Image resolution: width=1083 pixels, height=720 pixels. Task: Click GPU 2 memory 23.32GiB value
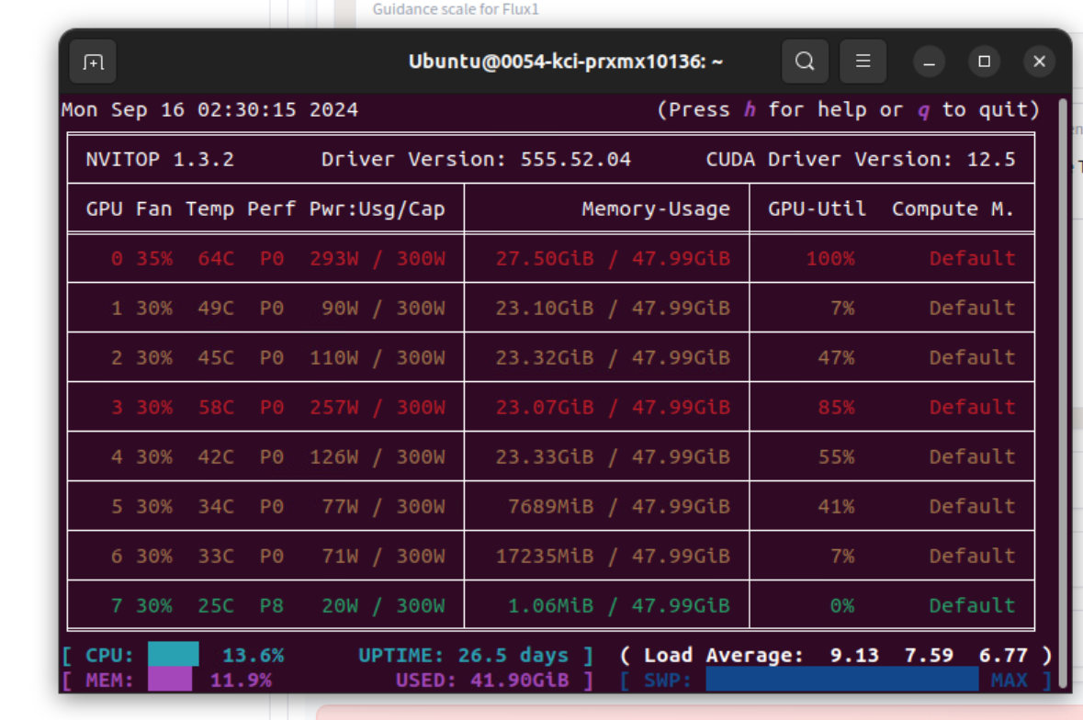click(x=545, y=357)
